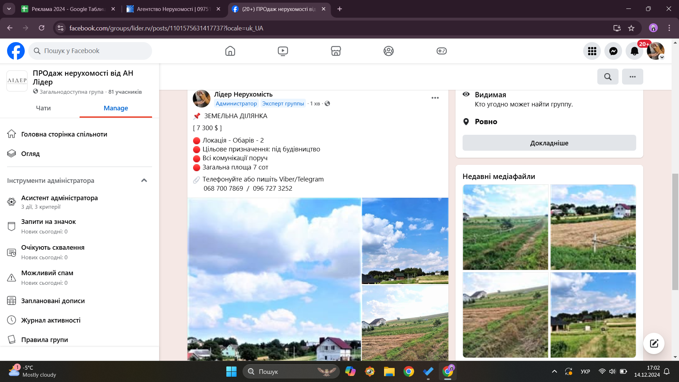The image size is (679, 382).
Task: Click the Докладніше button
Action: [x=549, y=143]
